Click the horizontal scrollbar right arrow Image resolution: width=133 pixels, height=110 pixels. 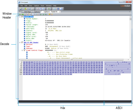pyautogui.click(x=128, y=60)
